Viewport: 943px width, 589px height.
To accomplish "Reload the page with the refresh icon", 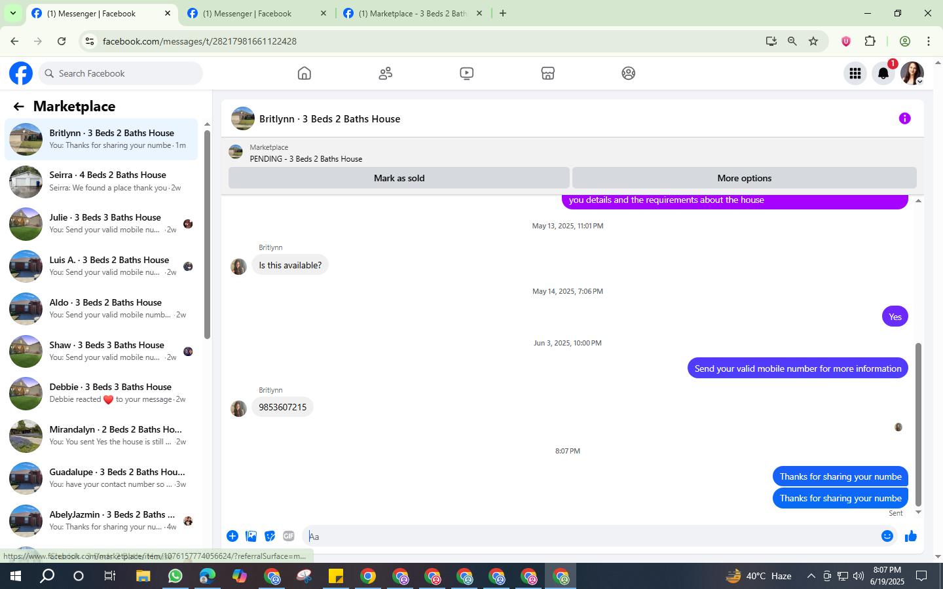I will pyautogui.click(x=62, y=41).
